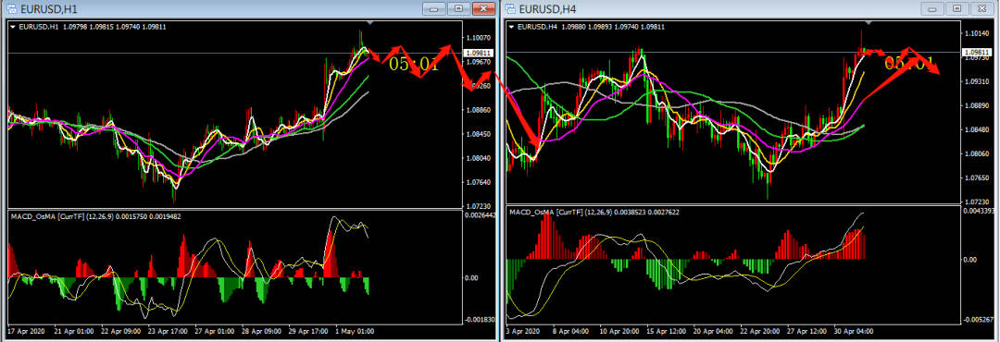Image resolution: width=1000 pixels, height=342 pixels.
Task: Click MACD value -0.001830 on H1 scale
Action: 480,319
